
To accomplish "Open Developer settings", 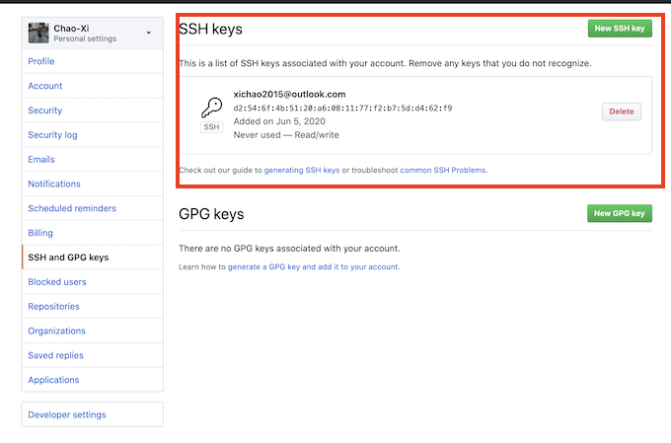I will point(67,414).
